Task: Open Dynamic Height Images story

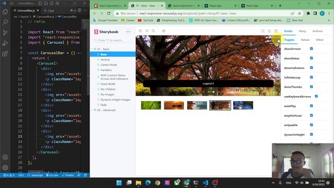Action: pos(115,100)
